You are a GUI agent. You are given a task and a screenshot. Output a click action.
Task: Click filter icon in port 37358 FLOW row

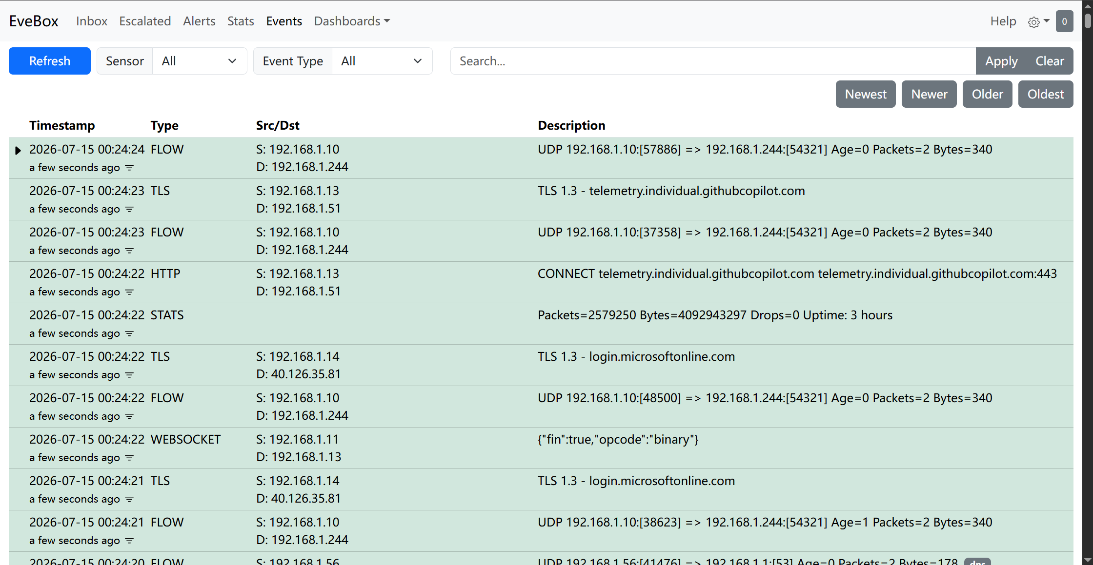click(x=129, y=251)
